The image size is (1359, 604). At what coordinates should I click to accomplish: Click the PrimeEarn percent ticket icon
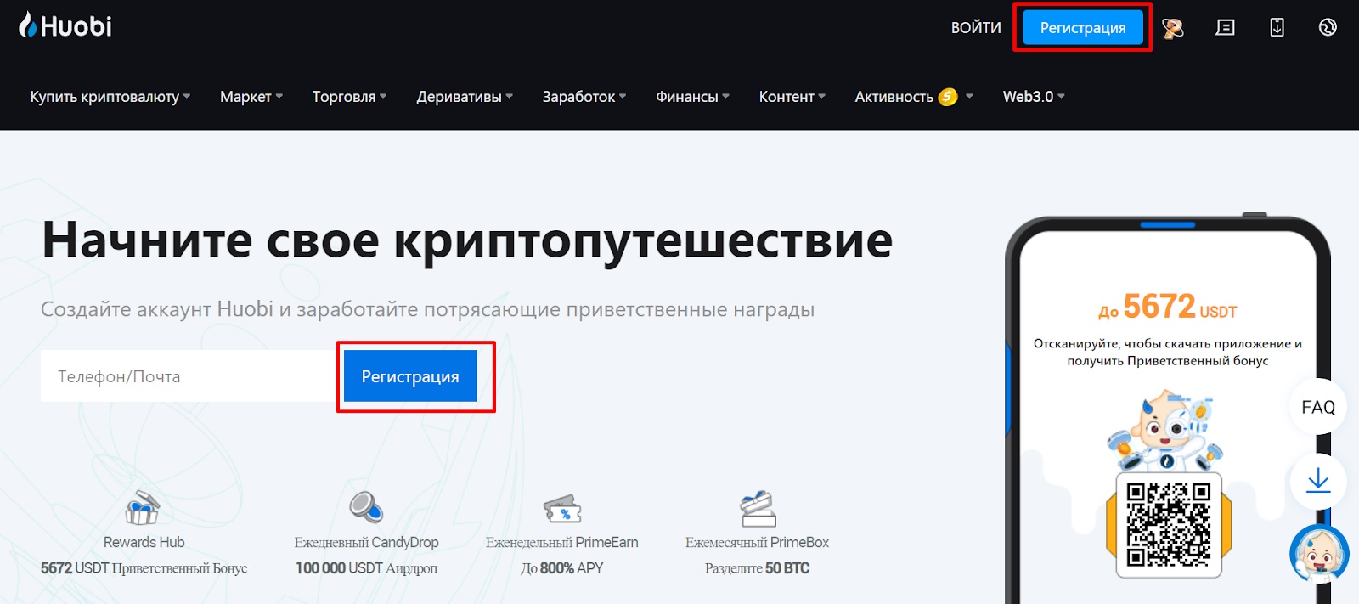click(x=561, y=509)
